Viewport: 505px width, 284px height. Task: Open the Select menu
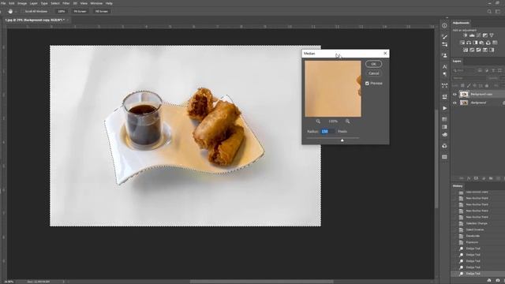coord(55,3)
